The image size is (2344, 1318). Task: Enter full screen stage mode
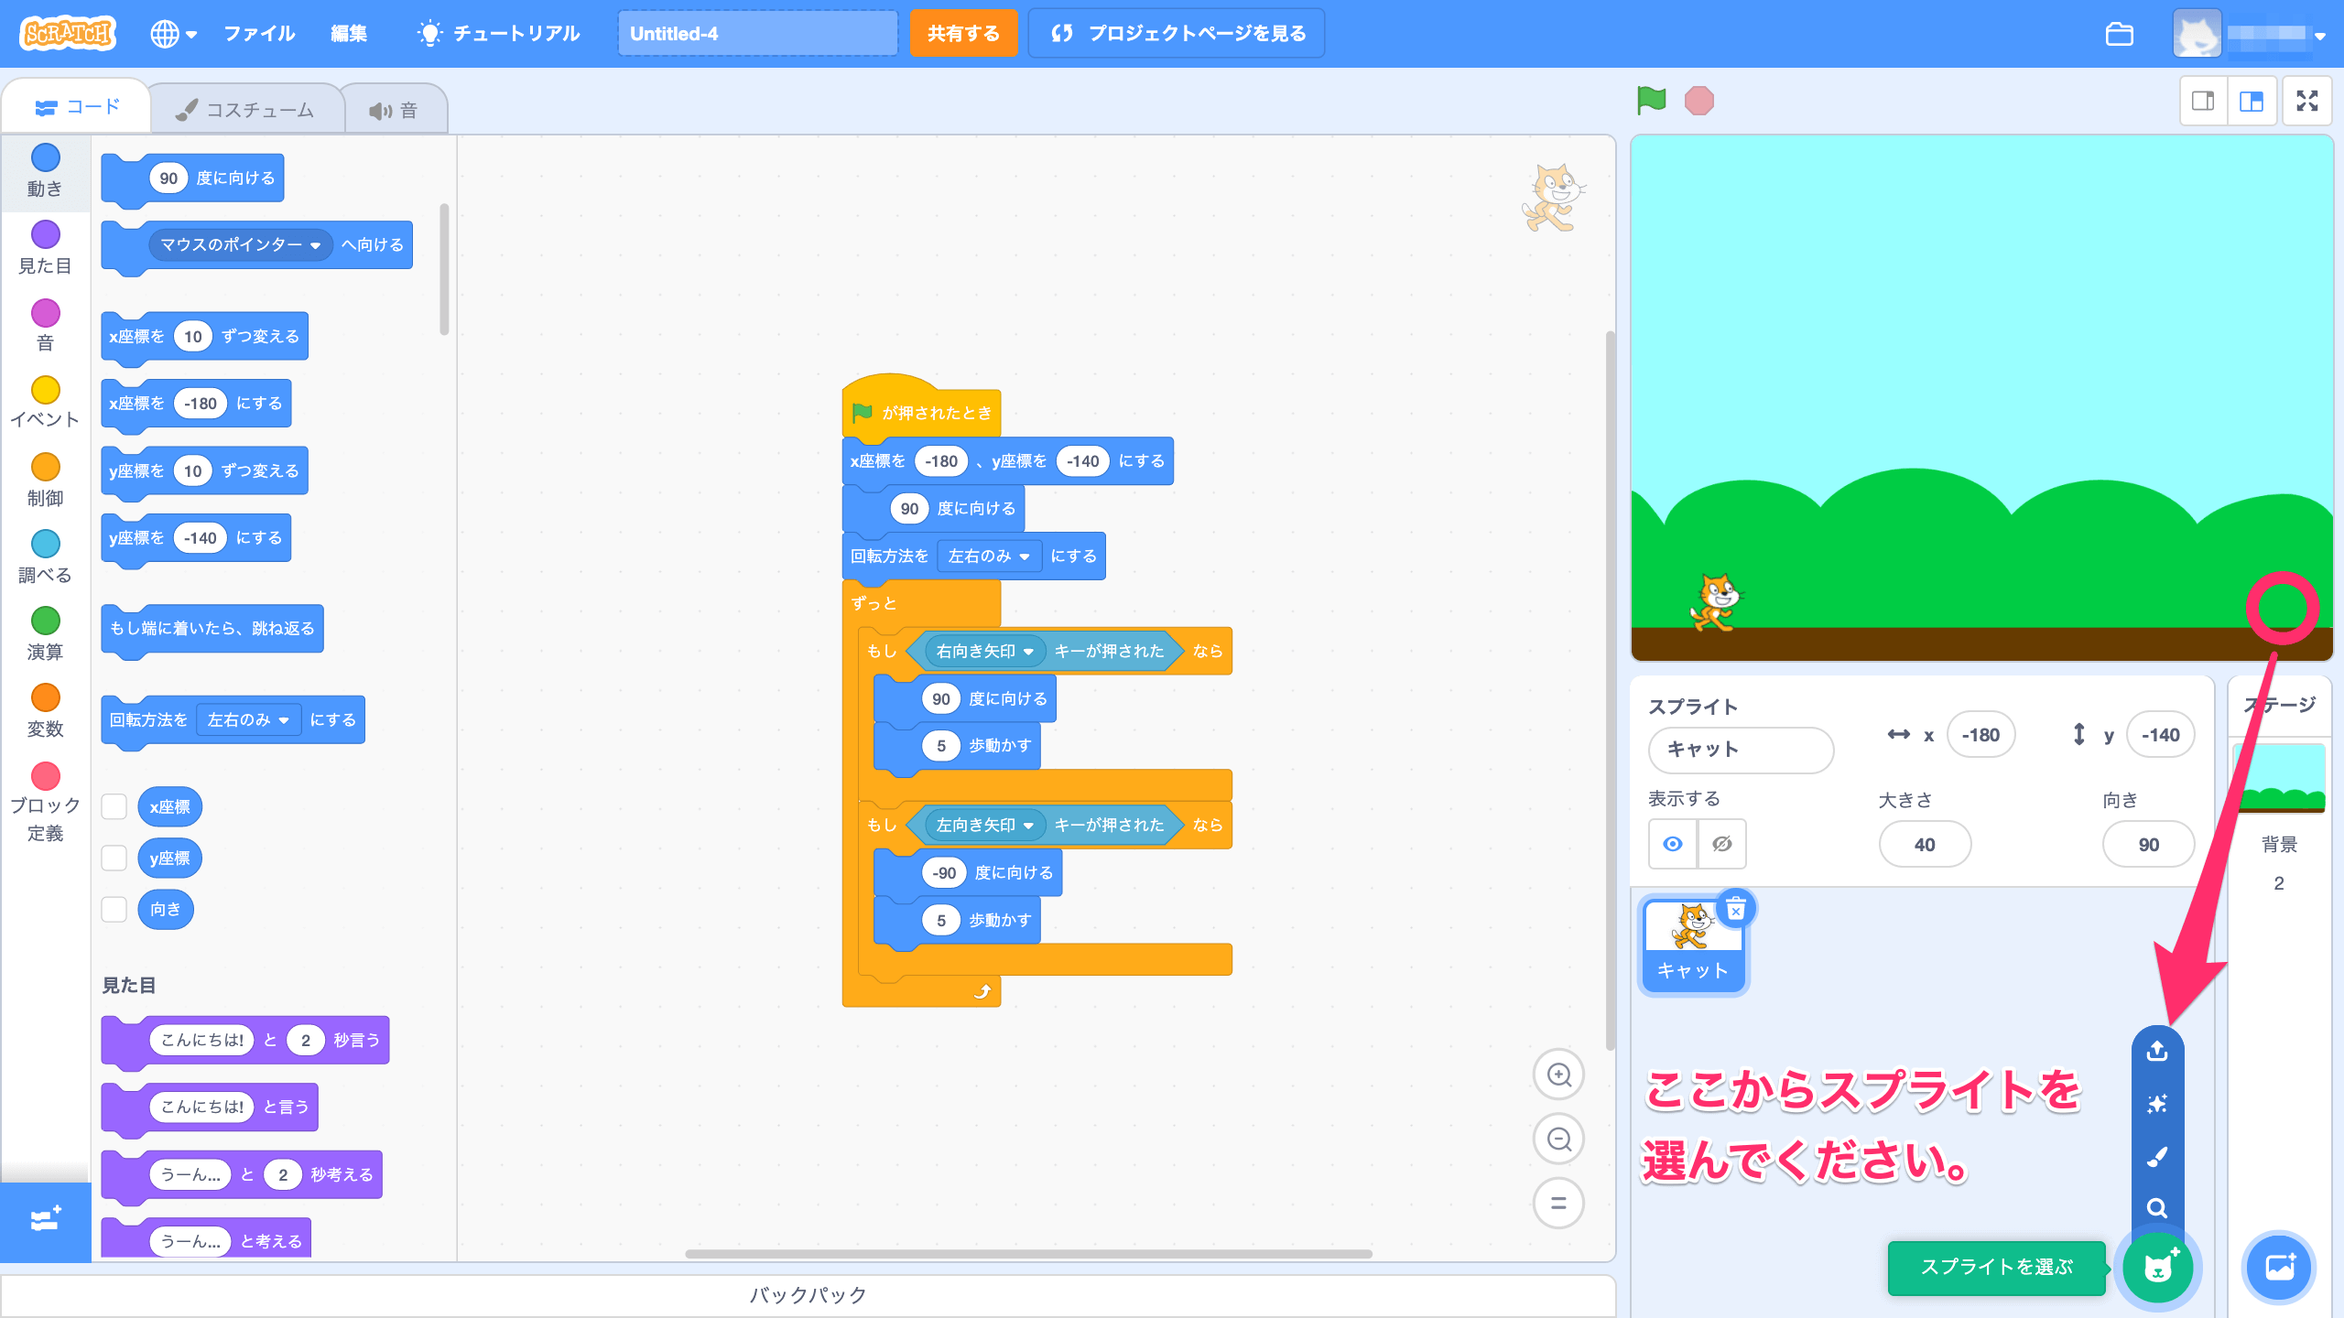click(x=2307, y=101)
